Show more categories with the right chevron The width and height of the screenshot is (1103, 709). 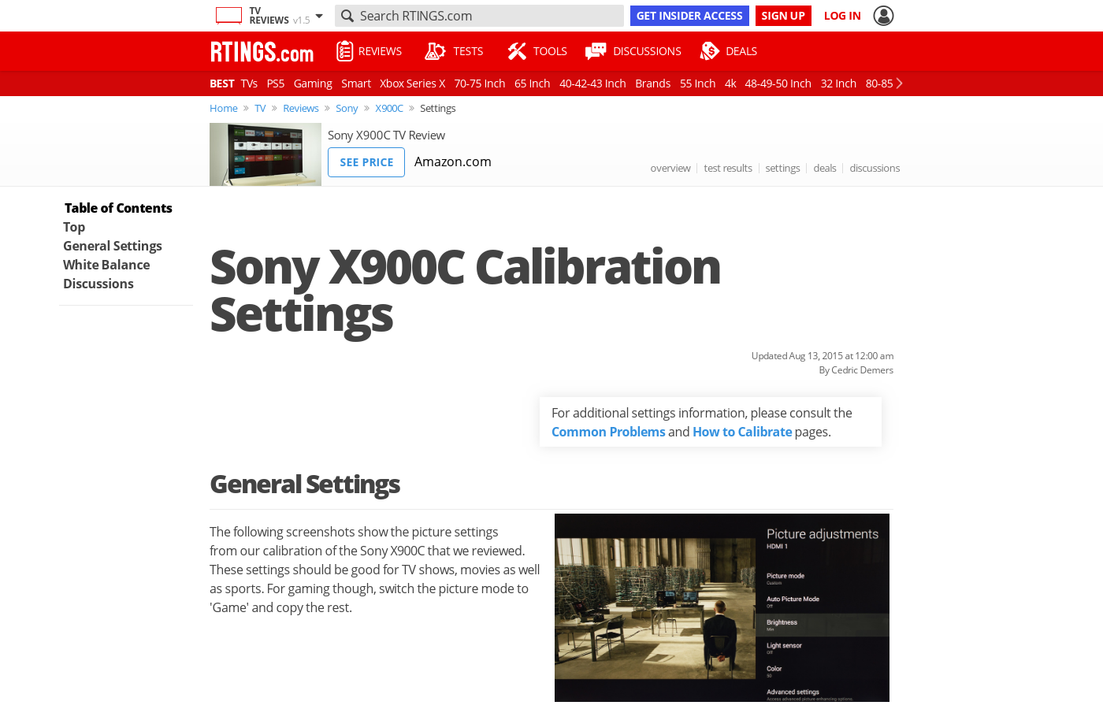click(899, 84)
